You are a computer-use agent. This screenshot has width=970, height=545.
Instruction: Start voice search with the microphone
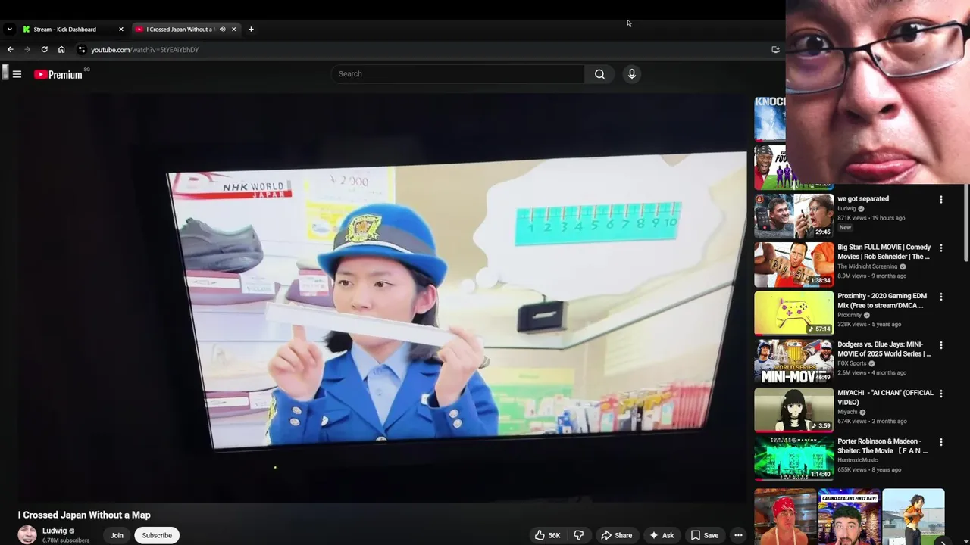click(x=631, y=74)
